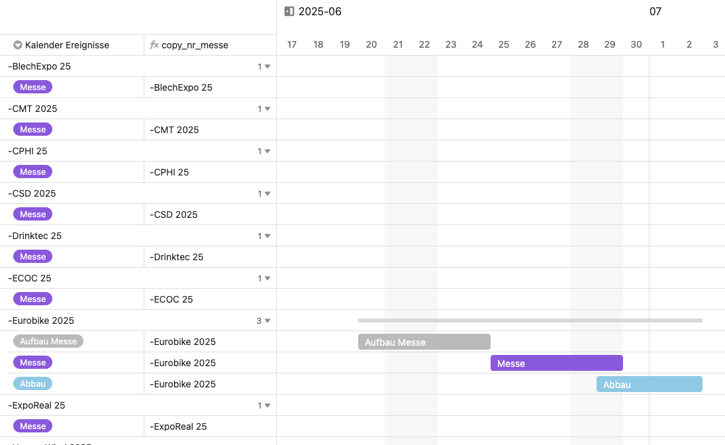The width and height of the screenshot is (725, 445).
Task: Toggle the -CMT 2025 group disclosure triangle
Action: (267, 109)
